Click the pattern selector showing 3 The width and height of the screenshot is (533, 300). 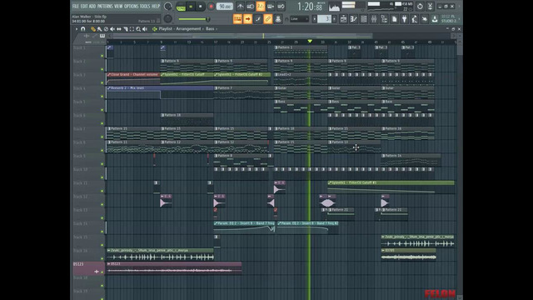click(324, 19)
